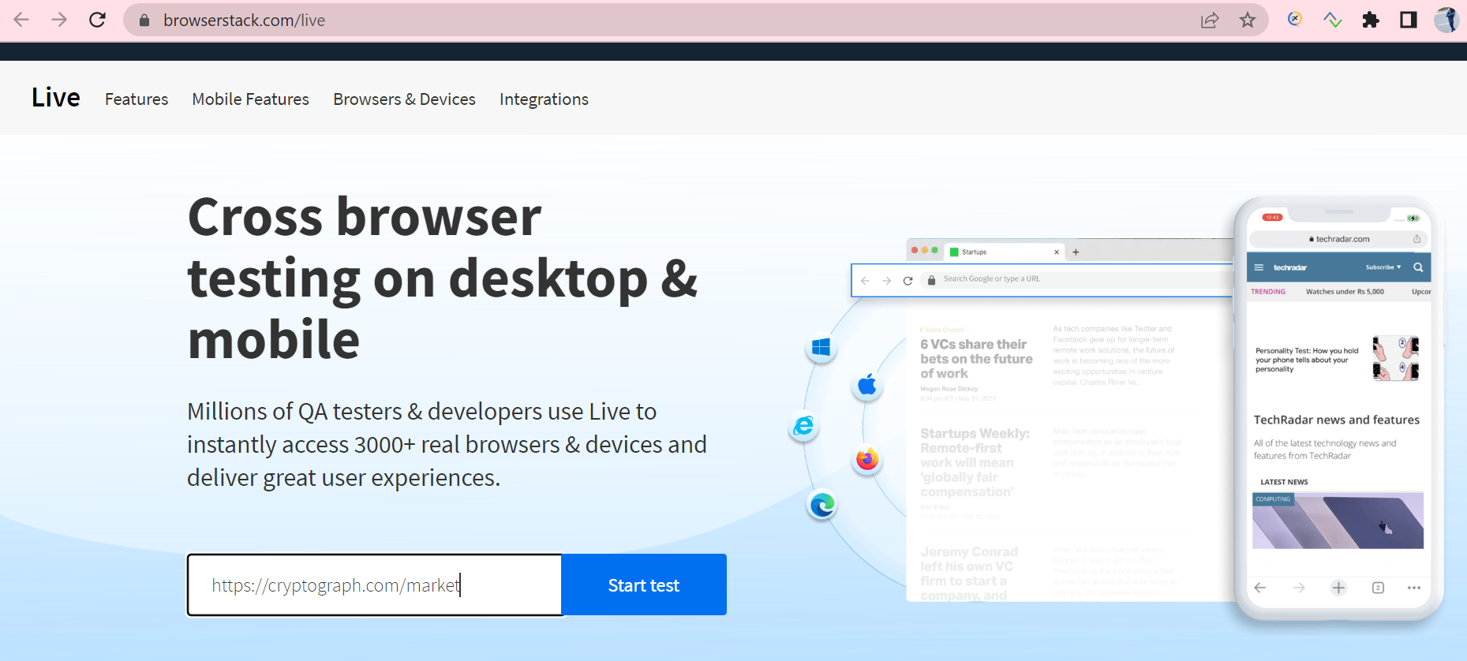
Task: Click the new tab plus in illustration
Action: 1076,252
